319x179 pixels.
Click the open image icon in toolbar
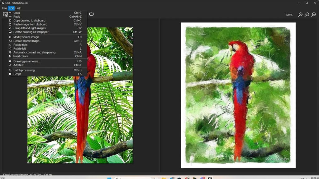[x=5, y=14]
